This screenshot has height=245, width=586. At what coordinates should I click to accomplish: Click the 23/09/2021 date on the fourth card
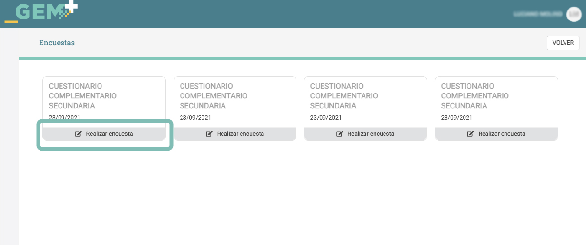[x=456, y=118]
